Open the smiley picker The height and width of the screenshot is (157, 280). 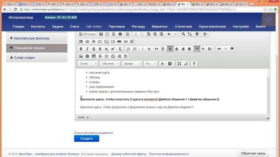click(107, 56)
